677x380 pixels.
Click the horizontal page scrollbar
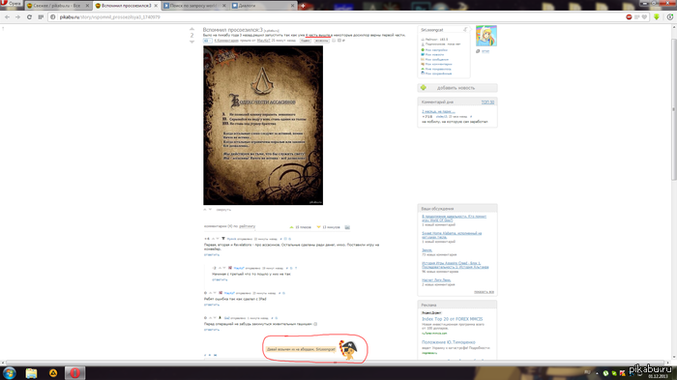(x=335, y=363)
